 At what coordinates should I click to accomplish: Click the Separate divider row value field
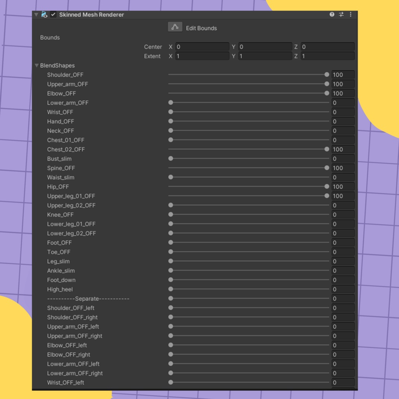pyautogui.click(x=343, y=299)
